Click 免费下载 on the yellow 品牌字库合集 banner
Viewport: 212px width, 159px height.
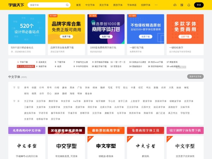[x=66, y=36]
